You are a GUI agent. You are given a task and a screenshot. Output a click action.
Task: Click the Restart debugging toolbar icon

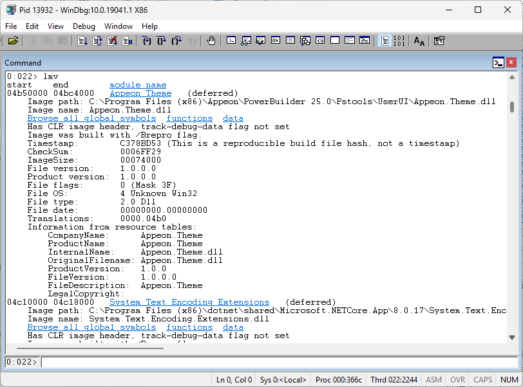pos(97,40)
